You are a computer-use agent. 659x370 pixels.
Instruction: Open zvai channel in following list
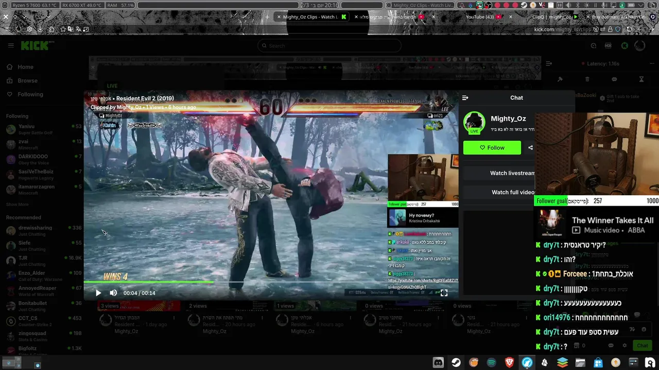pos(44,144)
